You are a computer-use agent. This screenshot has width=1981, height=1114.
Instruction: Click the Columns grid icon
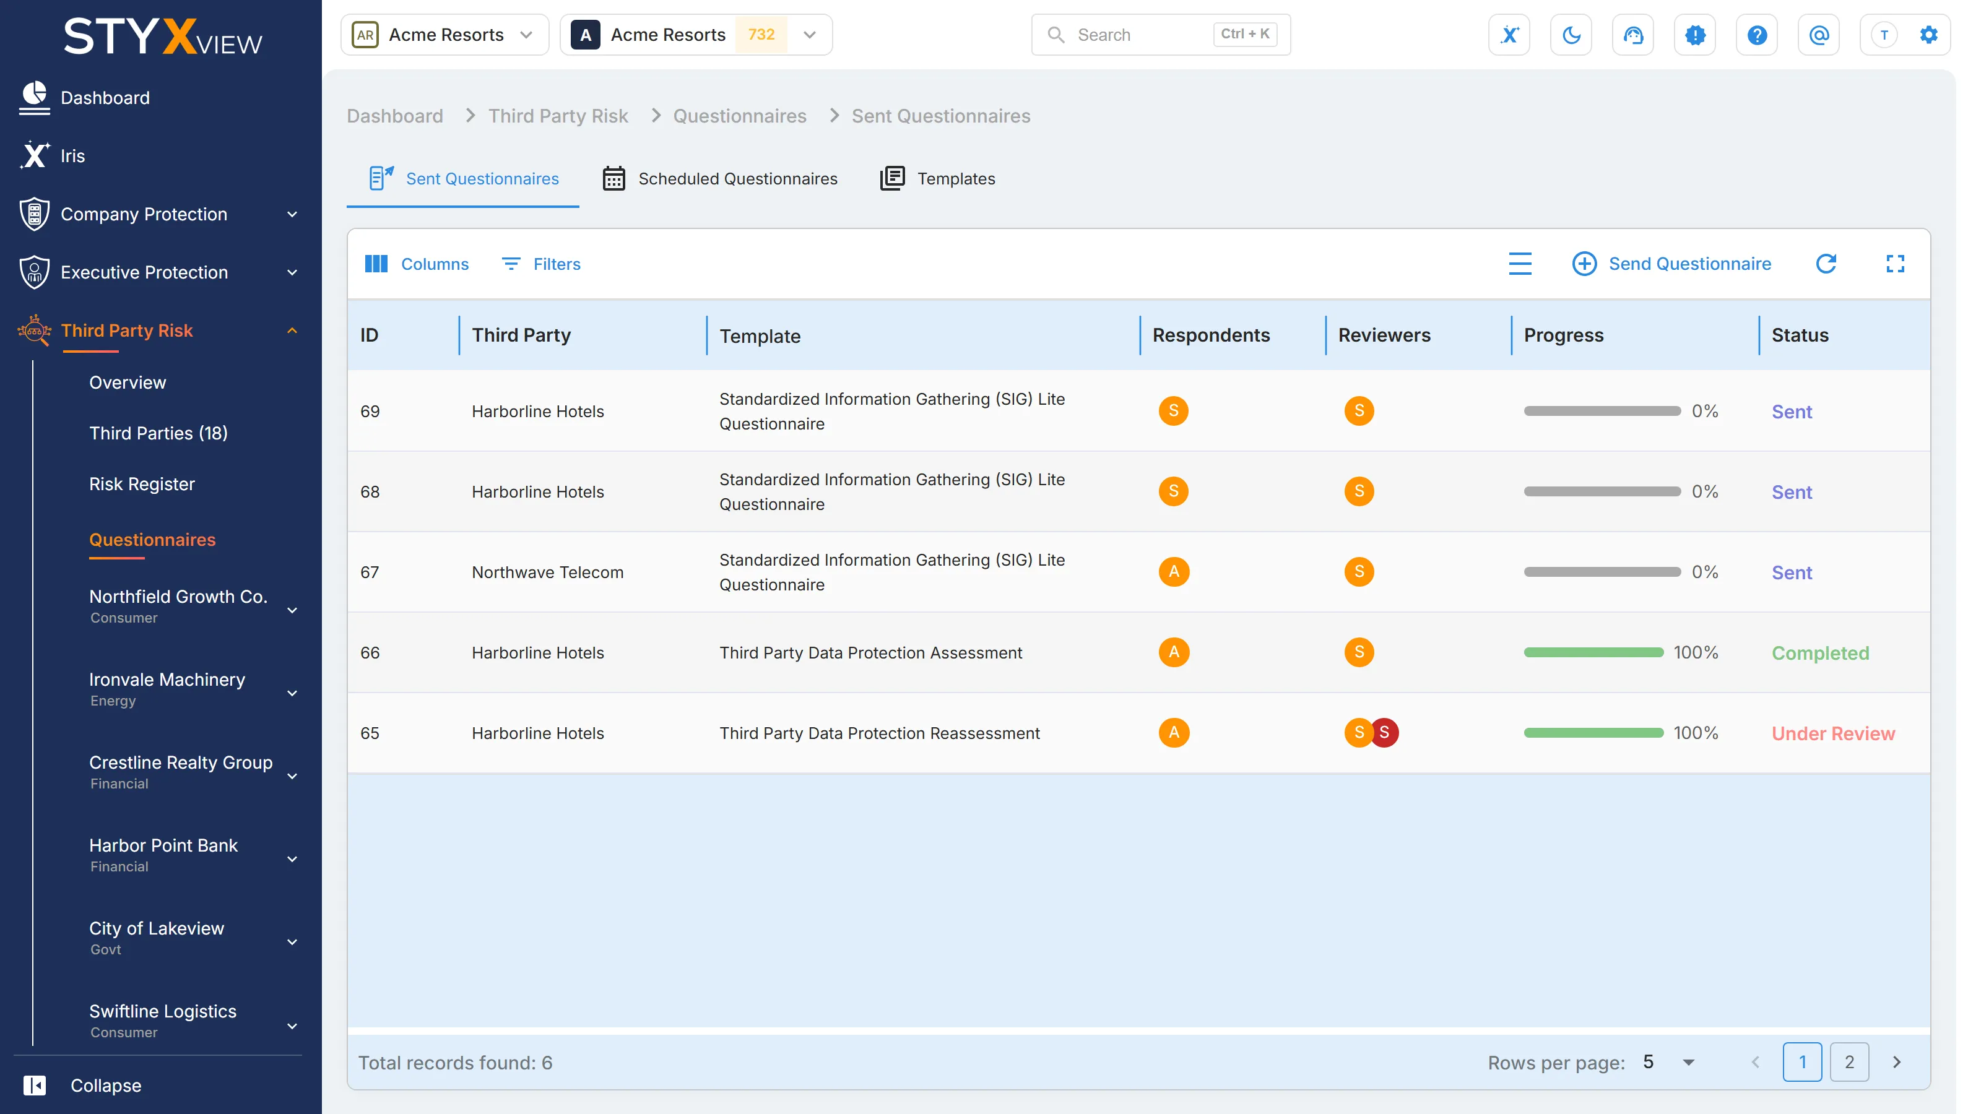click(x=375, y=264)
